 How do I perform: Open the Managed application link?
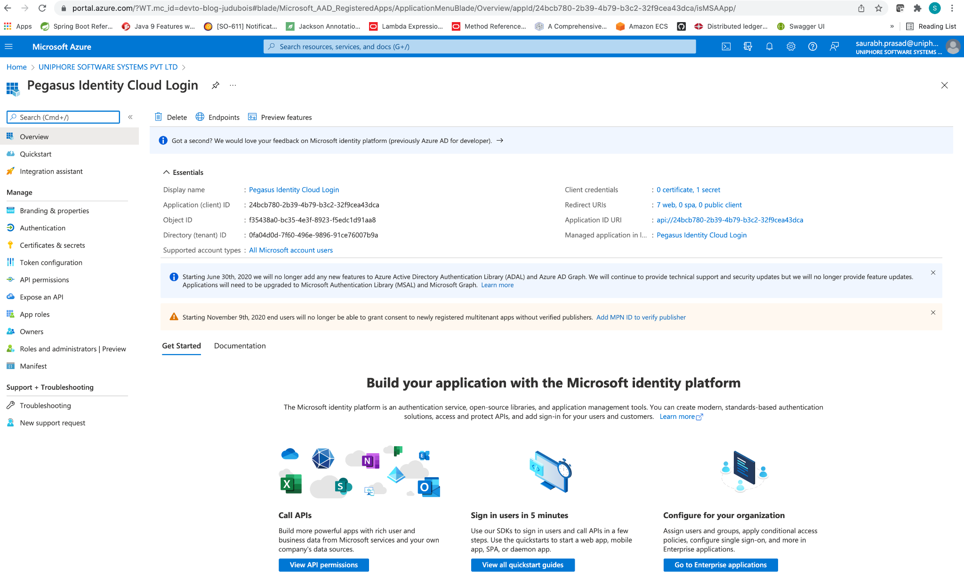coord(701,235)
